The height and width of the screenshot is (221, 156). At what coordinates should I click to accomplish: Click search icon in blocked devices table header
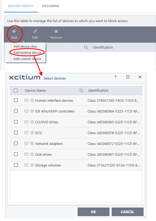point(86,47)
